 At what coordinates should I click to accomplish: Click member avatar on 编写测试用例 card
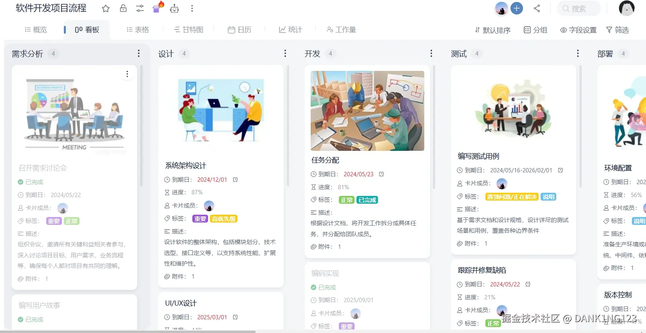502,183
